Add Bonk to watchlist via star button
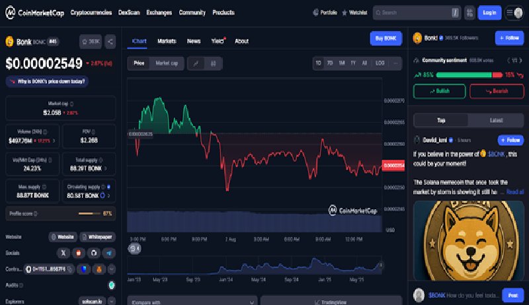Viewport: 529px width, 305px height. 91,42
